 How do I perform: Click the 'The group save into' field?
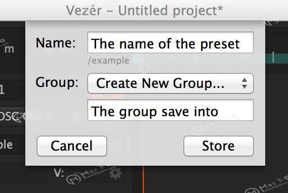coord(171,110)
